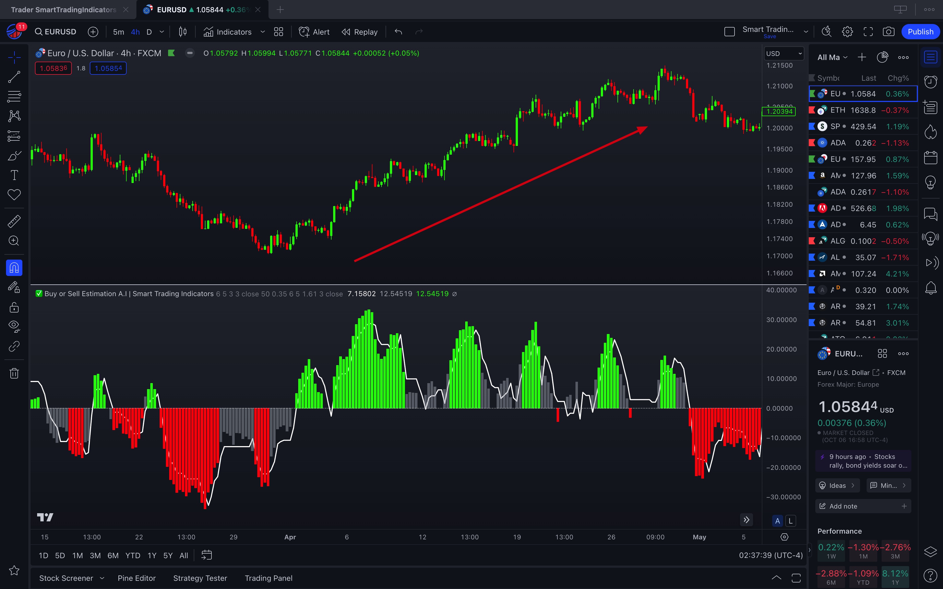Switch to Strategy Tester tab
Viewport: 943px width, 589px height.
pyautogui.click(x=200, y=578)
